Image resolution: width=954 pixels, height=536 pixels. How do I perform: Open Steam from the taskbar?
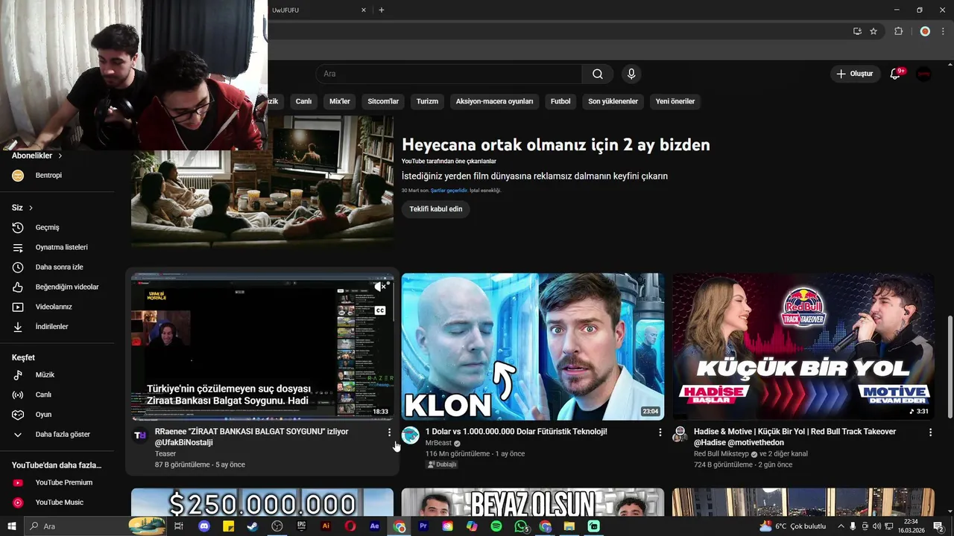253,526
